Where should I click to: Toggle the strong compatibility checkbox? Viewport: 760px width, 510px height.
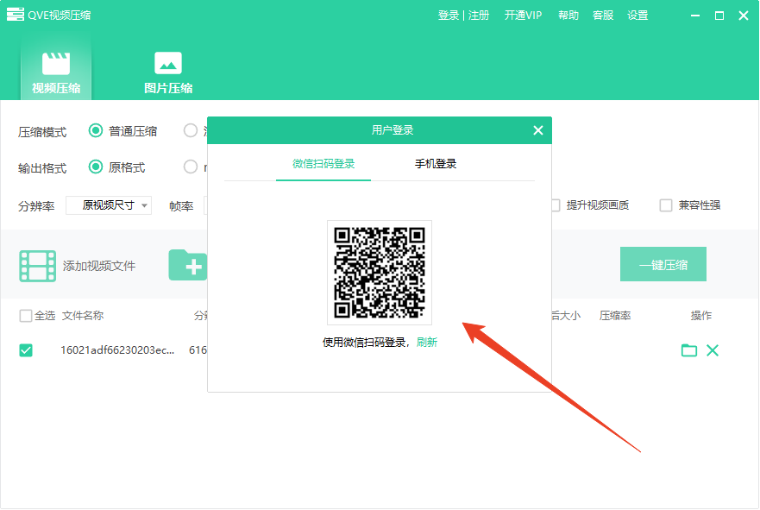pyautogui.click(x=666, y=205)
